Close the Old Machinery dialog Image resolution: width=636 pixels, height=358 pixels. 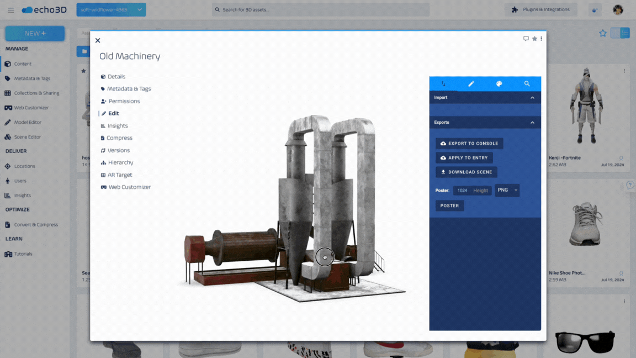click(x=98, y=40)
